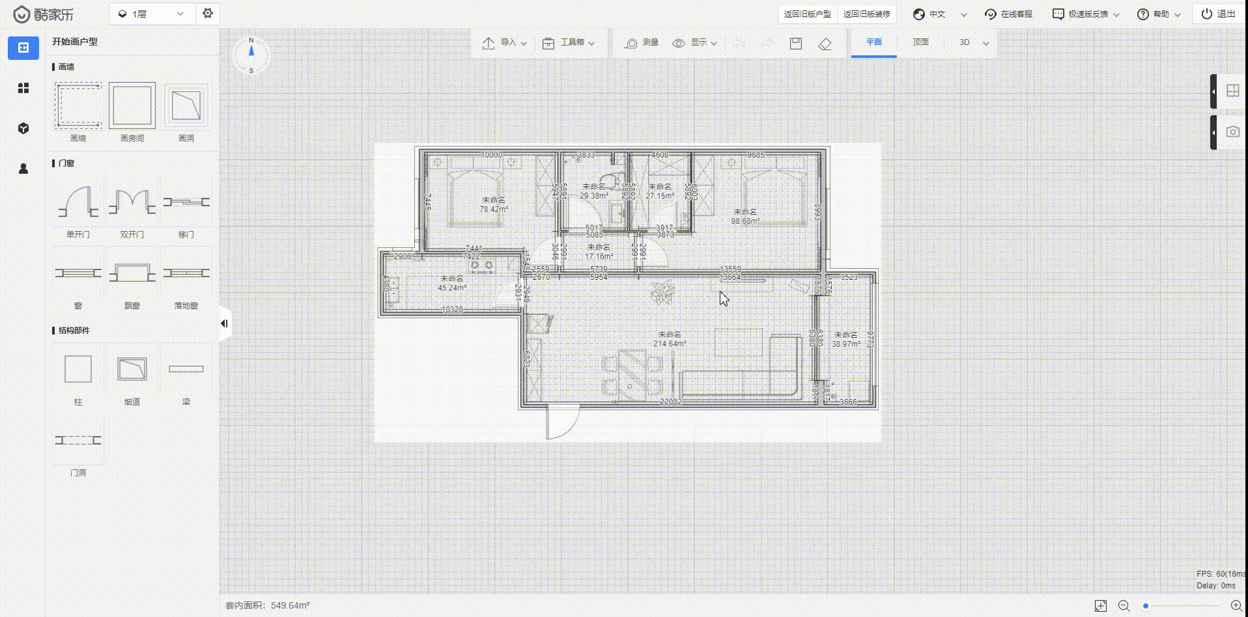Open the 极速版反馈 feedback dropdown
This screenshot has height=617, width=1248.
(x=1086, y=14)
